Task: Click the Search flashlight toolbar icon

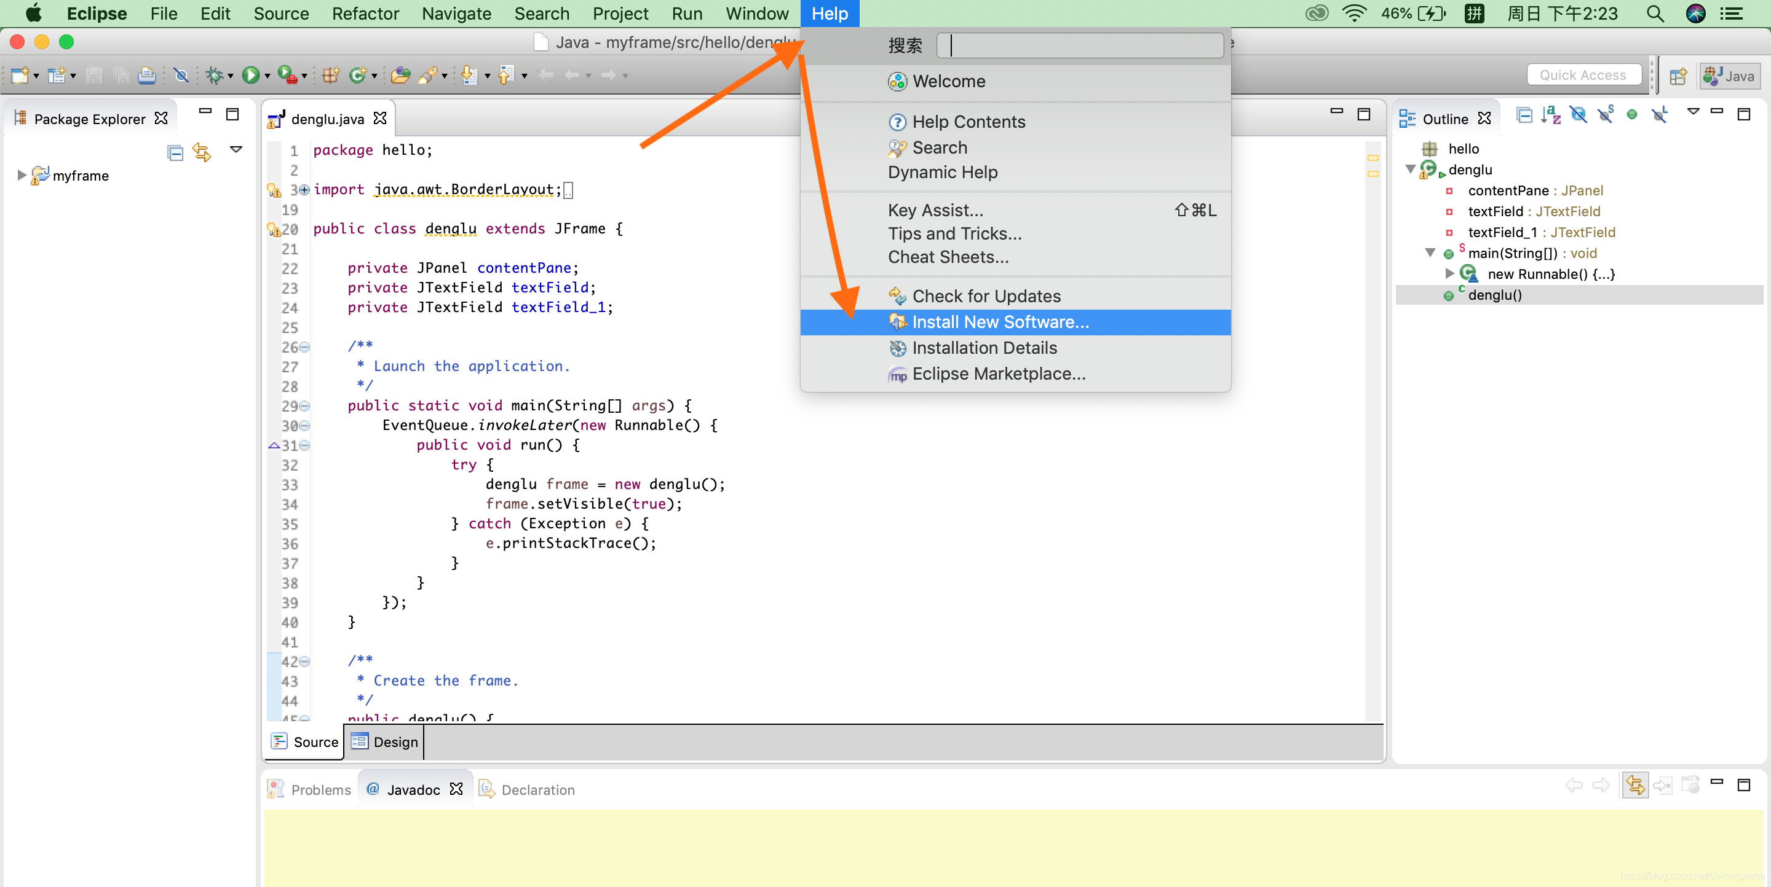Action: pyautogui.click(x=429, y=76)
